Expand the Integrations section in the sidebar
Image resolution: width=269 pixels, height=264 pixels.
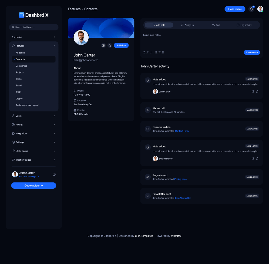coord(33,133)
